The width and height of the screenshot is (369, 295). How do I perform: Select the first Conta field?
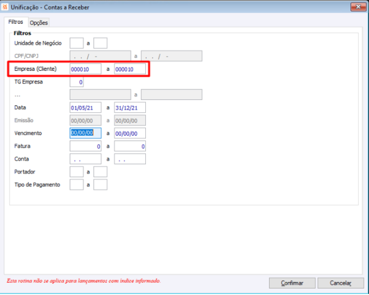(85, 159)
